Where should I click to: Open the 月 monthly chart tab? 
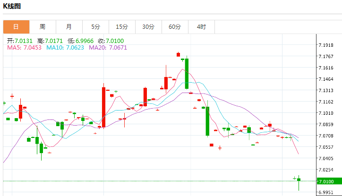(69, 27)
